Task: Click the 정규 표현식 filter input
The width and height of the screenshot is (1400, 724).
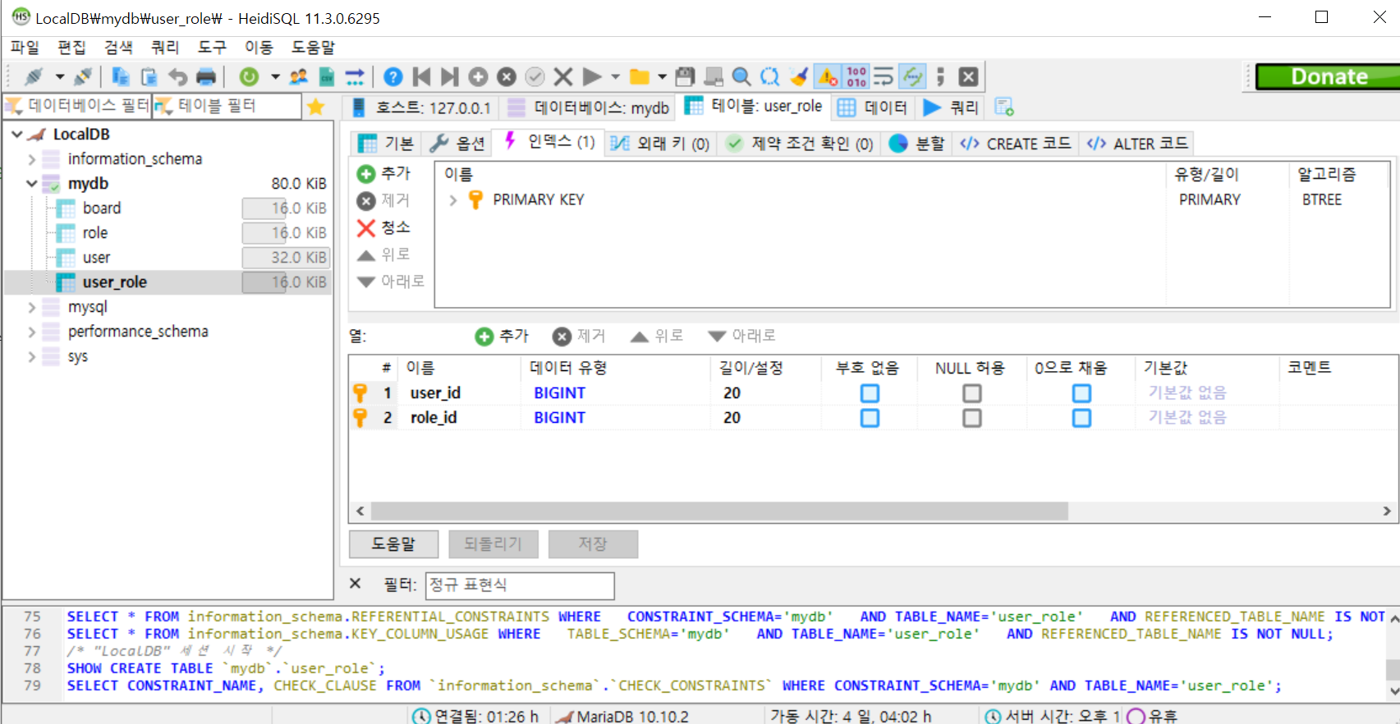Action: (x=520, y=584)
